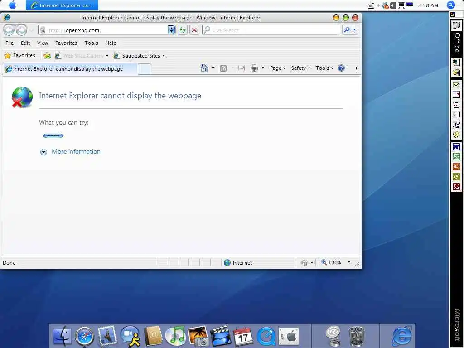The height and width of the screenshot is (348, 464).
Task: Click the Favorites star button
Action: 19,55
